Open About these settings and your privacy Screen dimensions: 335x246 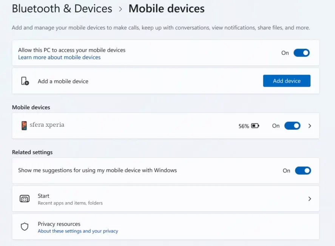[x=78, y=231]
